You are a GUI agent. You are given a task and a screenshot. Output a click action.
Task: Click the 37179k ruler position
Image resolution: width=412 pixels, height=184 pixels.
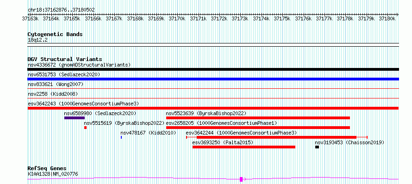[x=366, y=18]
